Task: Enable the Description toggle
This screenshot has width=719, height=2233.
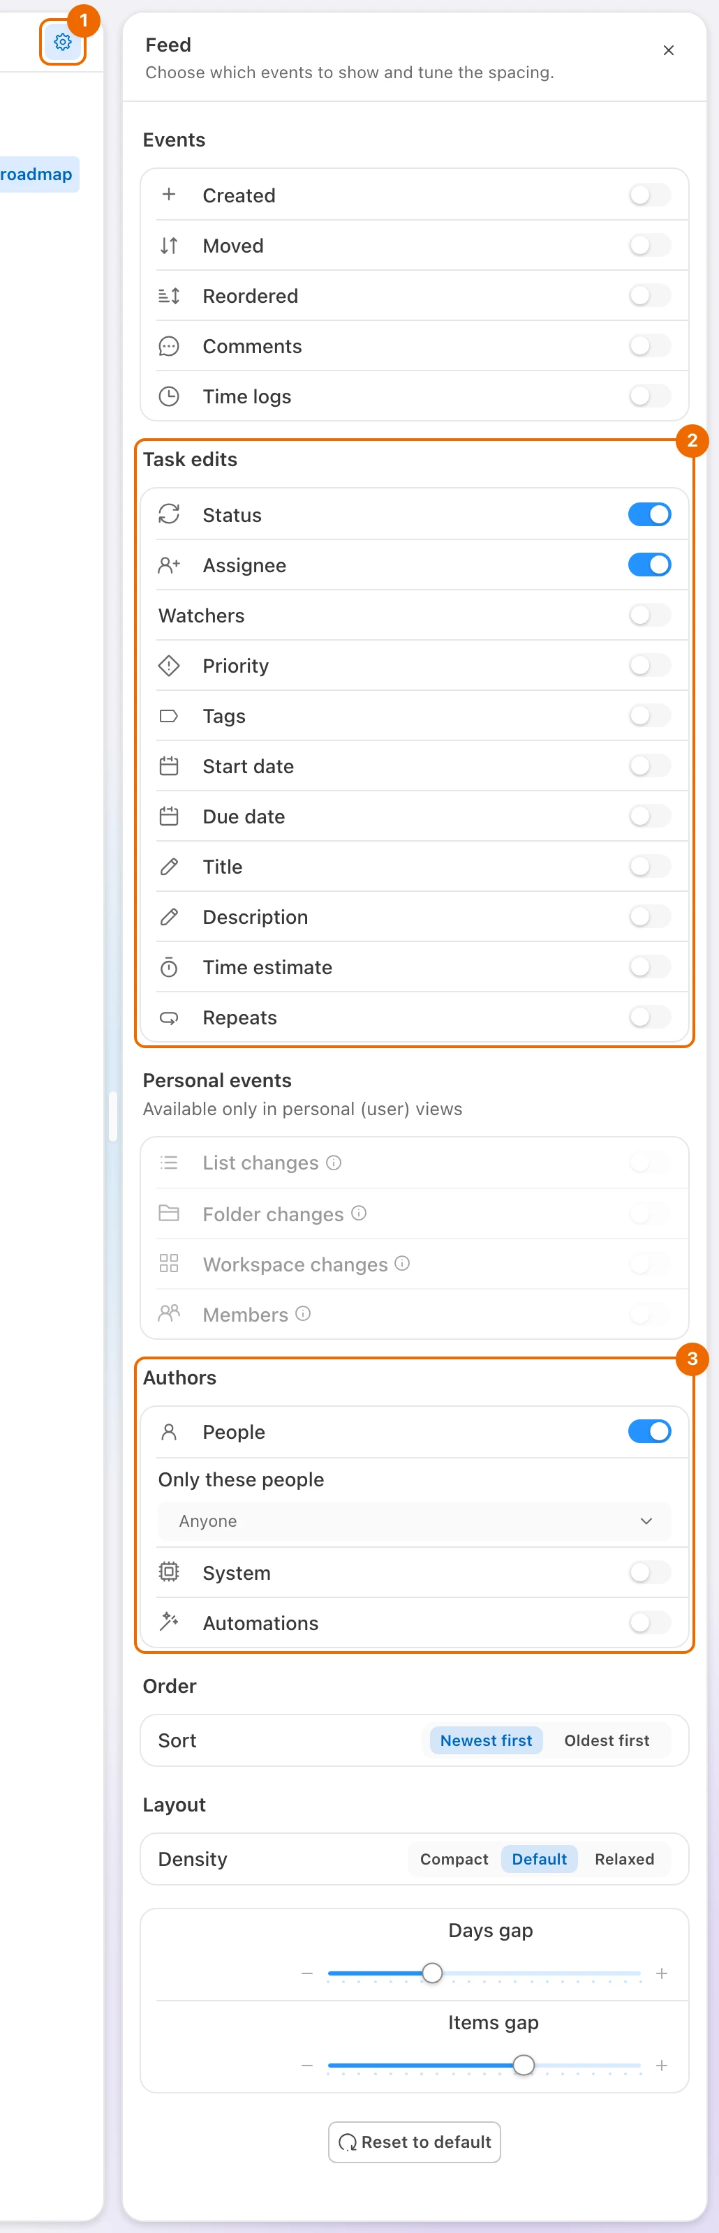Action: (650, 916)
